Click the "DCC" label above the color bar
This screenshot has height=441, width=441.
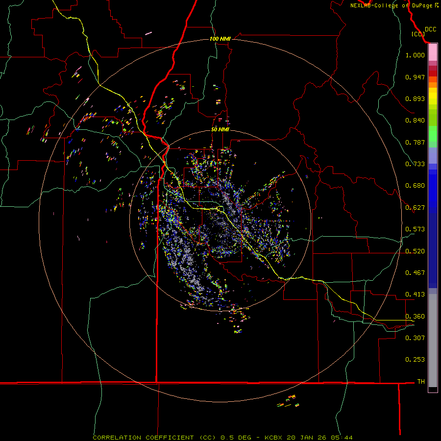pyautogui.click(x=430, y=29)
